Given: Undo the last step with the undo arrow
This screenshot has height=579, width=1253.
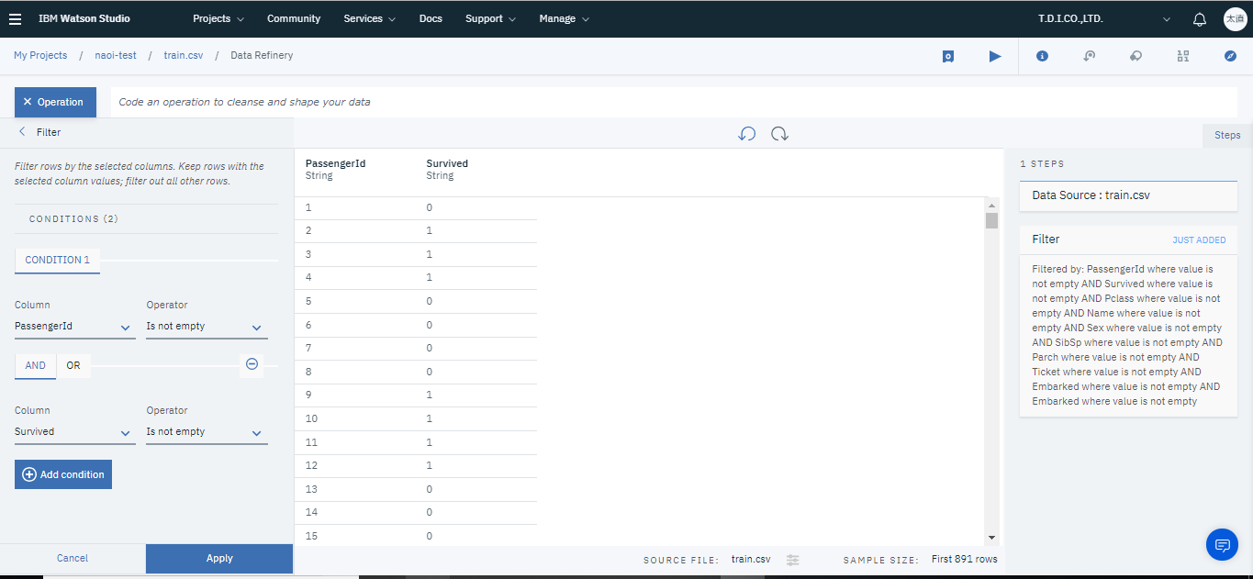Looking at the screenshot, I should 746,134.
